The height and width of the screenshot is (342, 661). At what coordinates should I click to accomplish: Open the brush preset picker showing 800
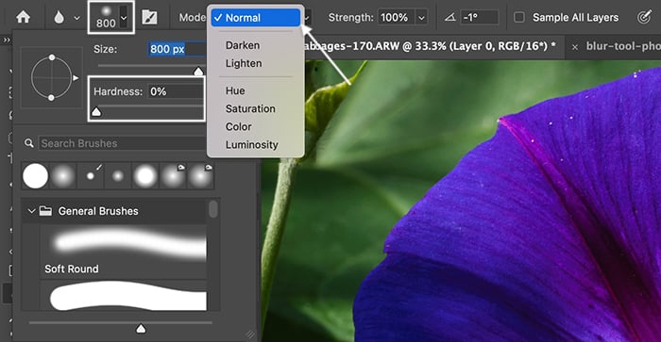pos(106,17)
